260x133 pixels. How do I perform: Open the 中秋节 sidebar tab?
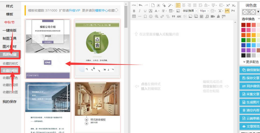pos(10,22)
